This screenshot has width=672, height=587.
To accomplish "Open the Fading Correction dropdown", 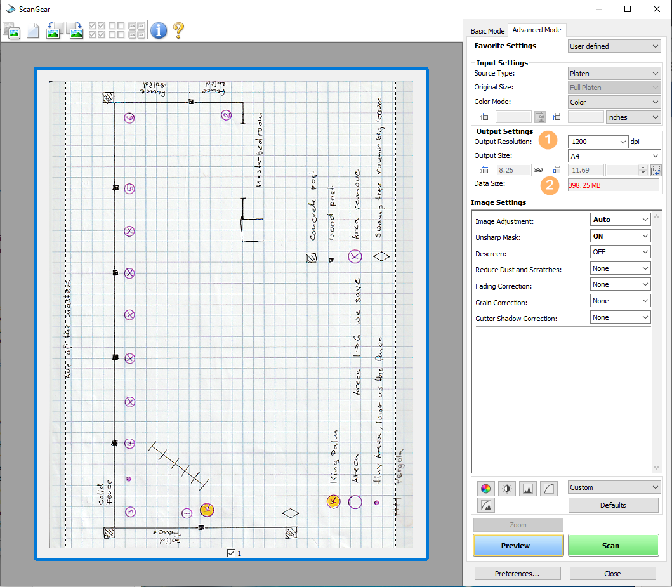I will (x=620, y=284).
